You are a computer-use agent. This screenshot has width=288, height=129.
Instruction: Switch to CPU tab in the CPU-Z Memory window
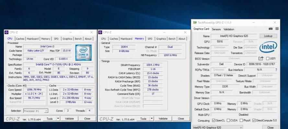[103, 39]
